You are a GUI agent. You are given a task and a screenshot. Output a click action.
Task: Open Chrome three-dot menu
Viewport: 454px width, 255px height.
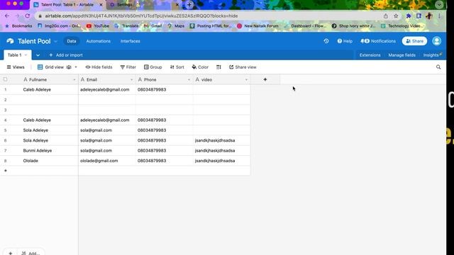[x=439, y=16]
